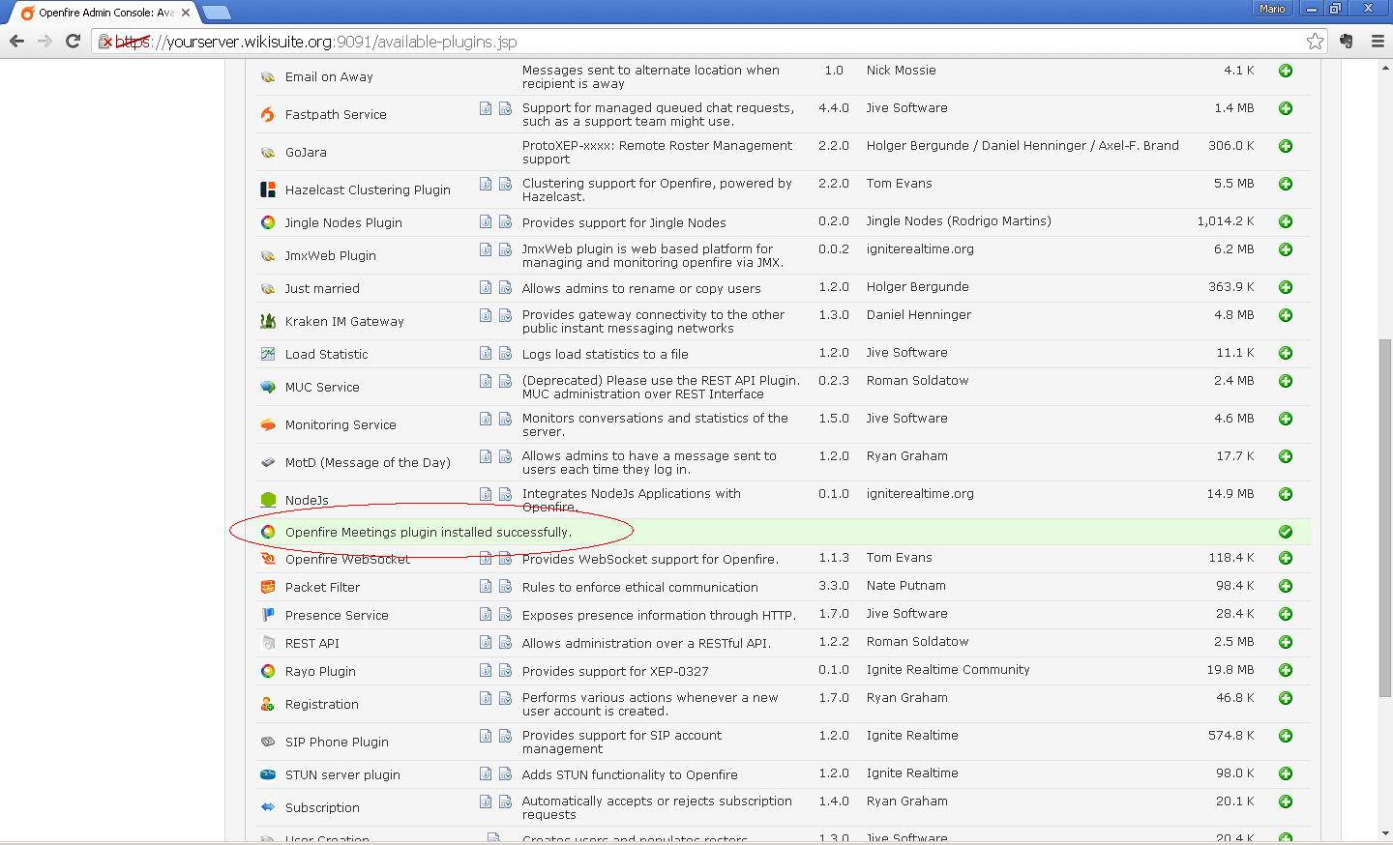Click green plus for Kraken IM Gateway
Image resolution: width=1393 pixels, height=845 pixels.
tap(1286, 315)
